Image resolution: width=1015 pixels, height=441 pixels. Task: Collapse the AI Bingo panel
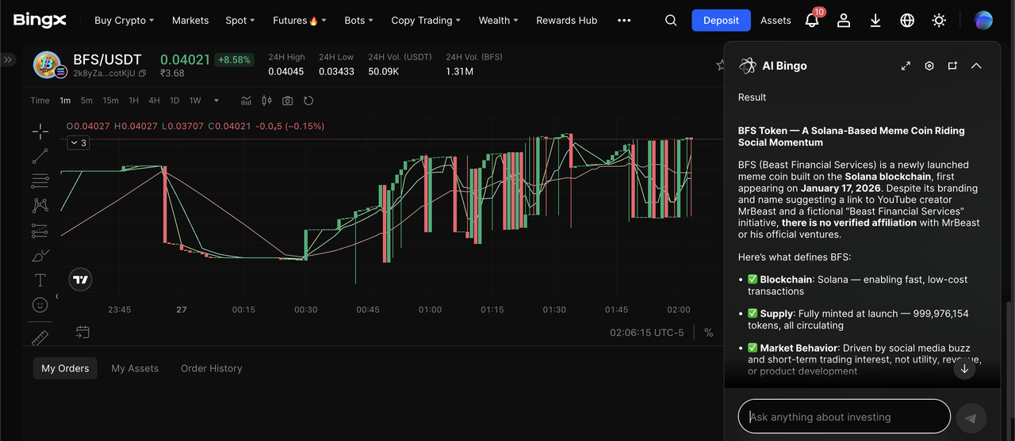coord(976,66)
